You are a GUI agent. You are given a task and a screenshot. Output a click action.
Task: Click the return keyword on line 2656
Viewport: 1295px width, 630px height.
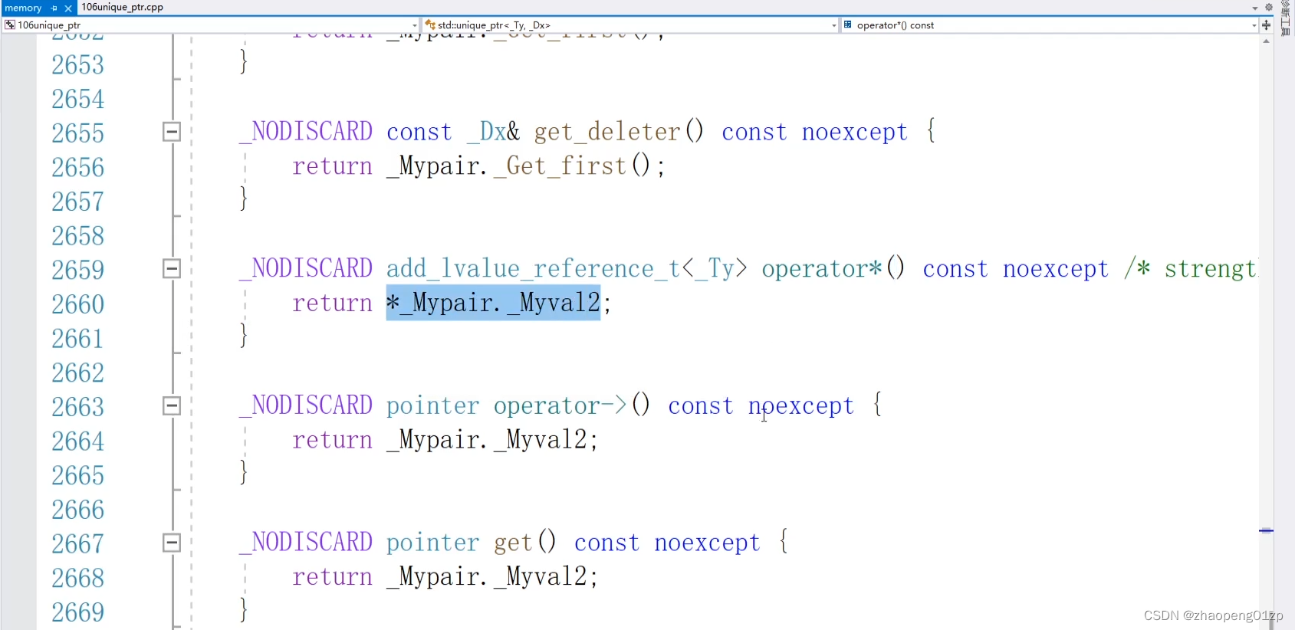coord(333,166)
